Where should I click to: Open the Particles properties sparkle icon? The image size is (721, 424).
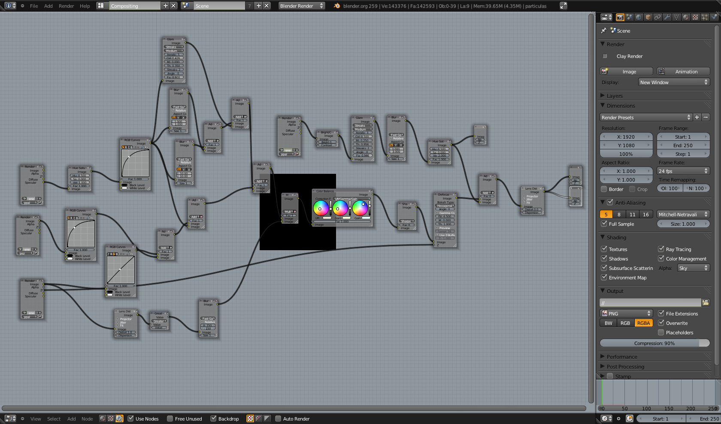[x=705, y=17]
